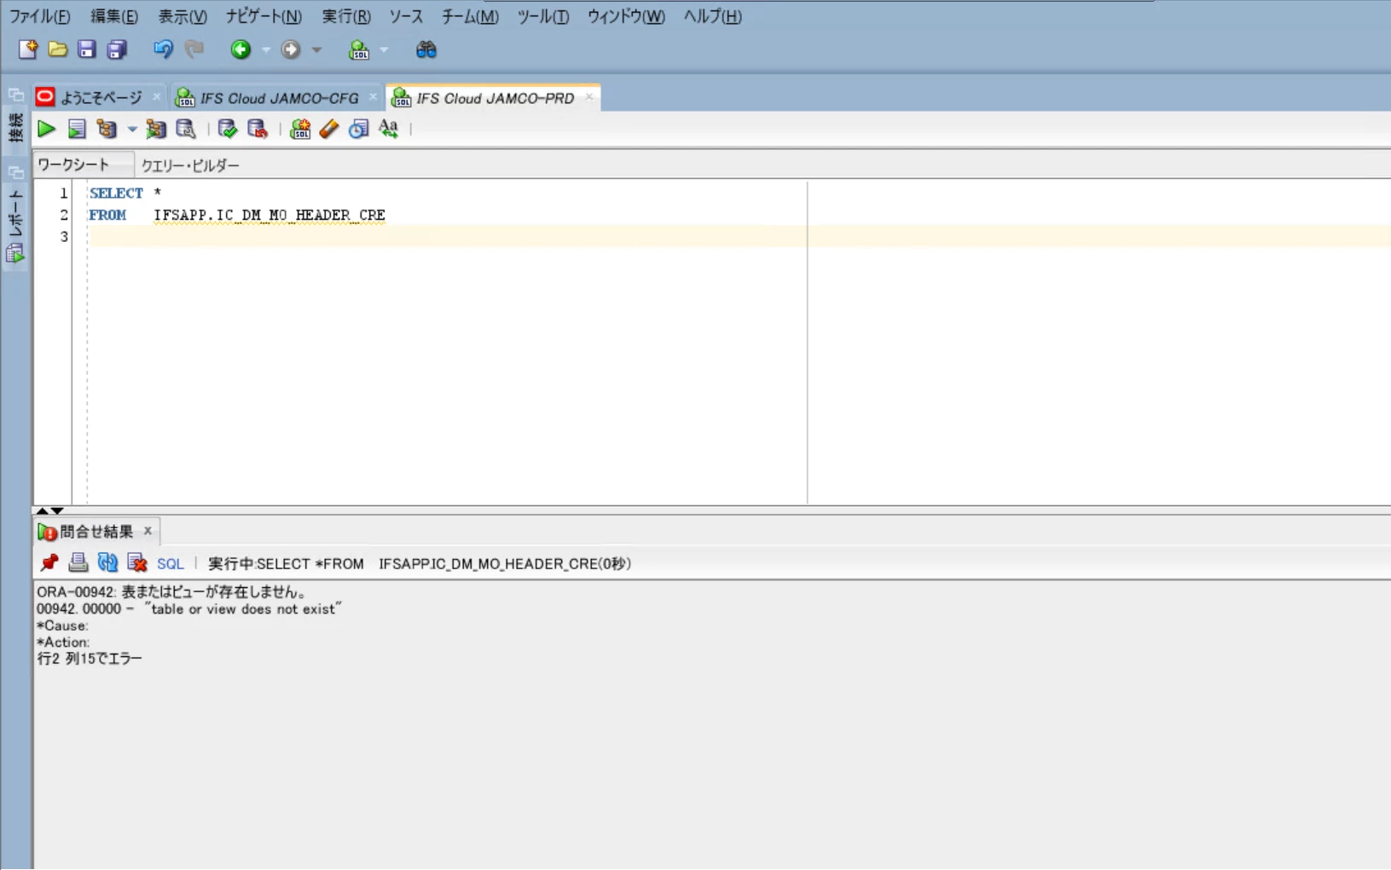Click the FROM keyword on line 2
The height and width of the screenshot is (870, 1391).
(107, 215)
